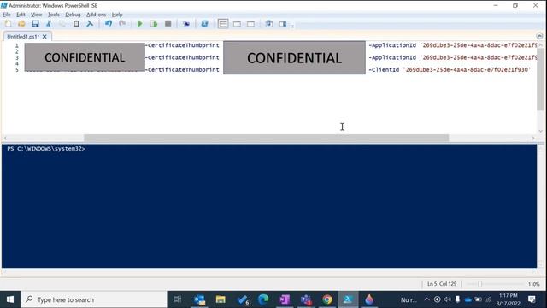Image resolution: width=547 pixels, height=308 pixels.
Task: Click the Open script folder icon
Action: 21,24
